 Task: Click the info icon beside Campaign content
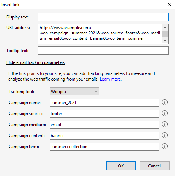point(165,135)
